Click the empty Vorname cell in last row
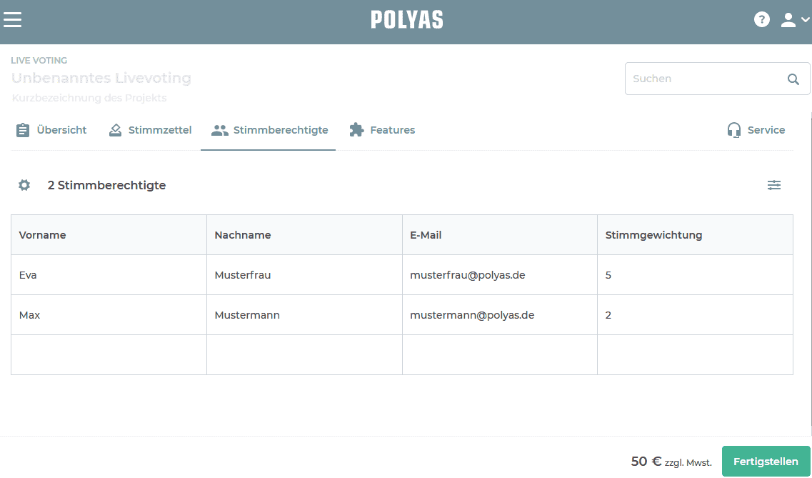This screenshot has width=812, height=478. click(x=109, y=354)
